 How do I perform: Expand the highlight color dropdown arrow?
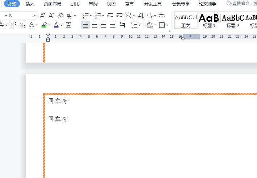tap(49, 25)
